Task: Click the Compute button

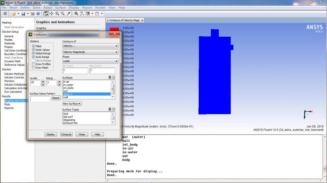Action: (66, 134)
